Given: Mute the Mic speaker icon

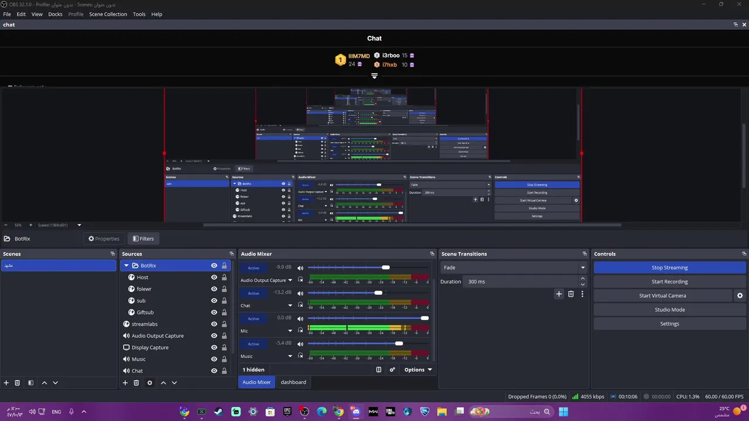Looking at the screenshot, I should [x=300, y=319].
